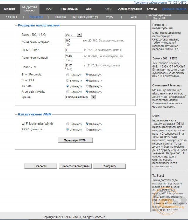Open the WPS submenu item

click(x=134, y=17)
